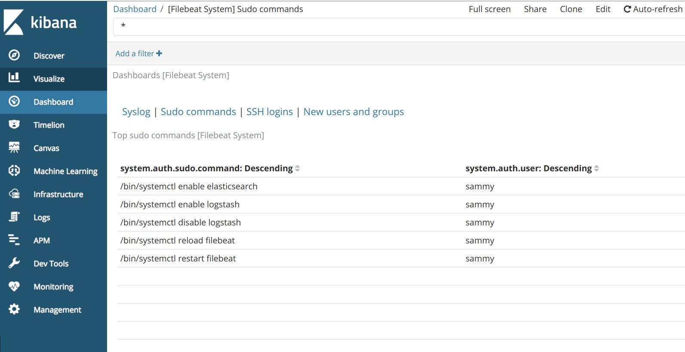This screenshot has height=352, width=685.
Task: Select '/bin/systemctl disable logstash' cell
Action: (181, 222)
